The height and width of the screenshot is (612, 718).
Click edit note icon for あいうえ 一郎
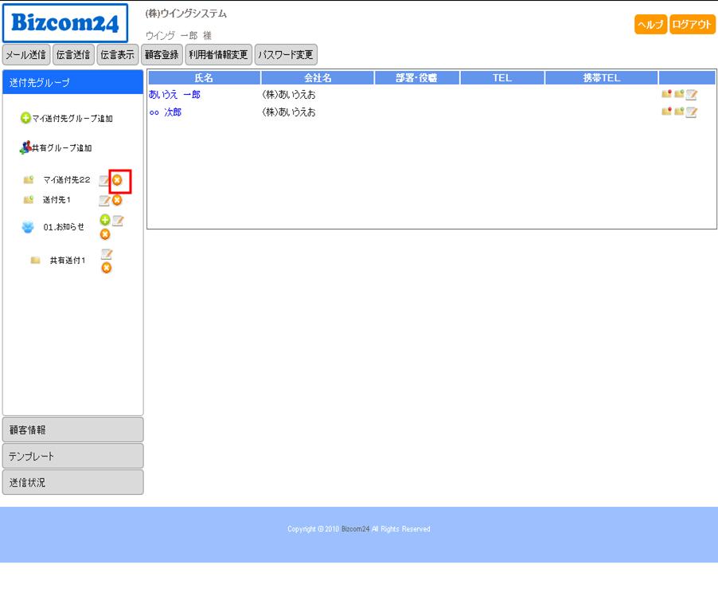[692, 95]
